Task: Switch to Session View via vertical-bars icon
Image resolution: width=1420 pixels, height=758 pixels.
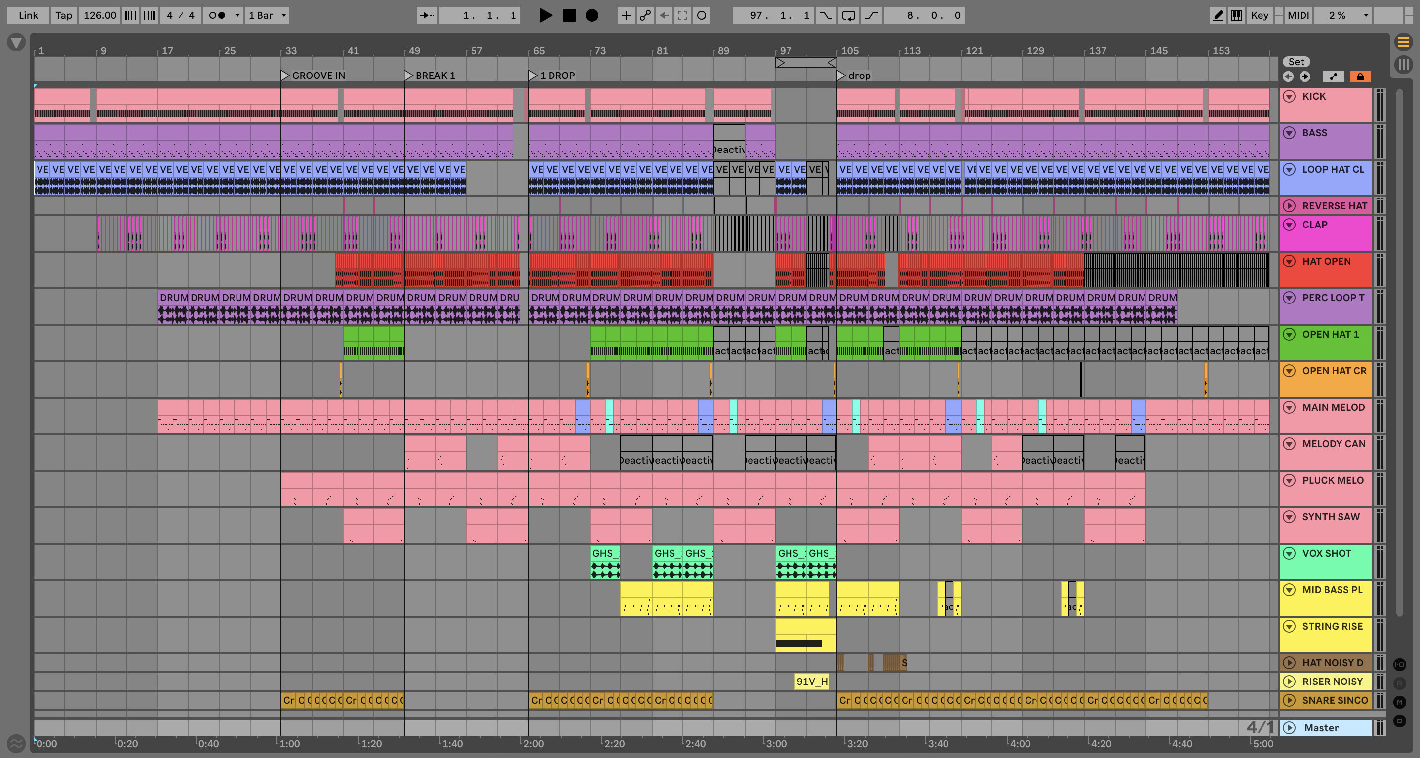Action: (1404, 65)
